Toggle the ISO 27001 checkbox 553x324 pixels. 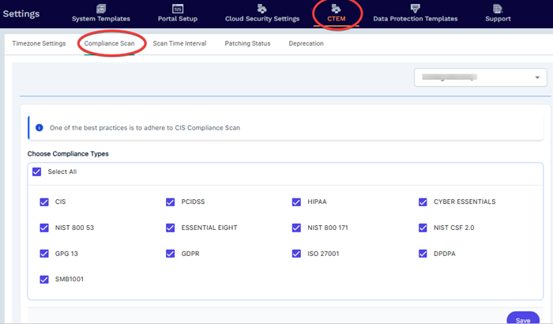click(296, 254)
